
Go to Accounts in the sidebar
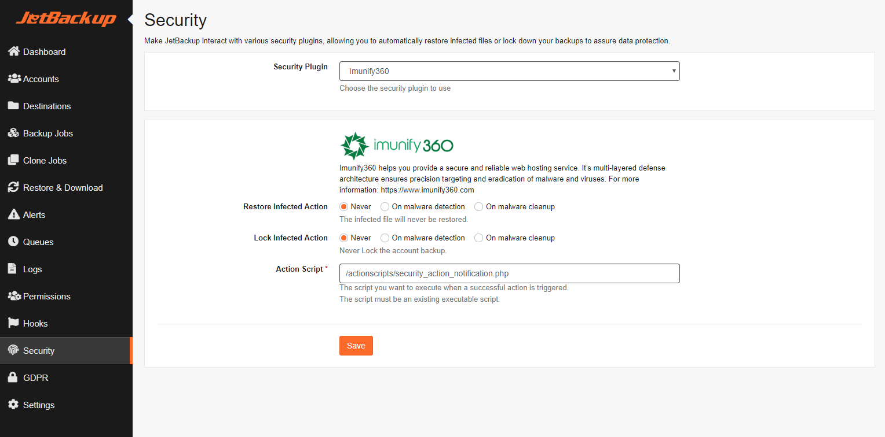pyautogui.click(x=66, y=79)
